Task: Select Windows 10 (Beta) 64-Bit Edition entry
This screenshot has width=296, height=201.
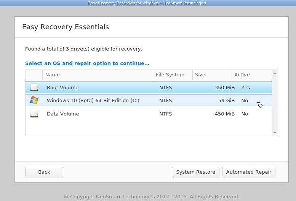Action: tap(93, 100)
